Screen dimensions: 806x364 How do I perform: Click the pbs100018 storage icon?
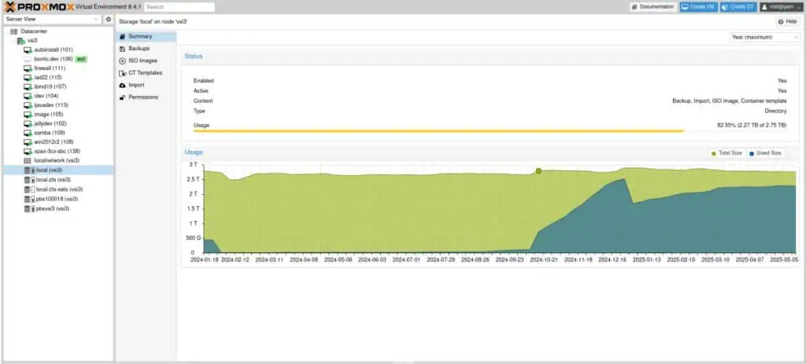click(x=28, y=199)
